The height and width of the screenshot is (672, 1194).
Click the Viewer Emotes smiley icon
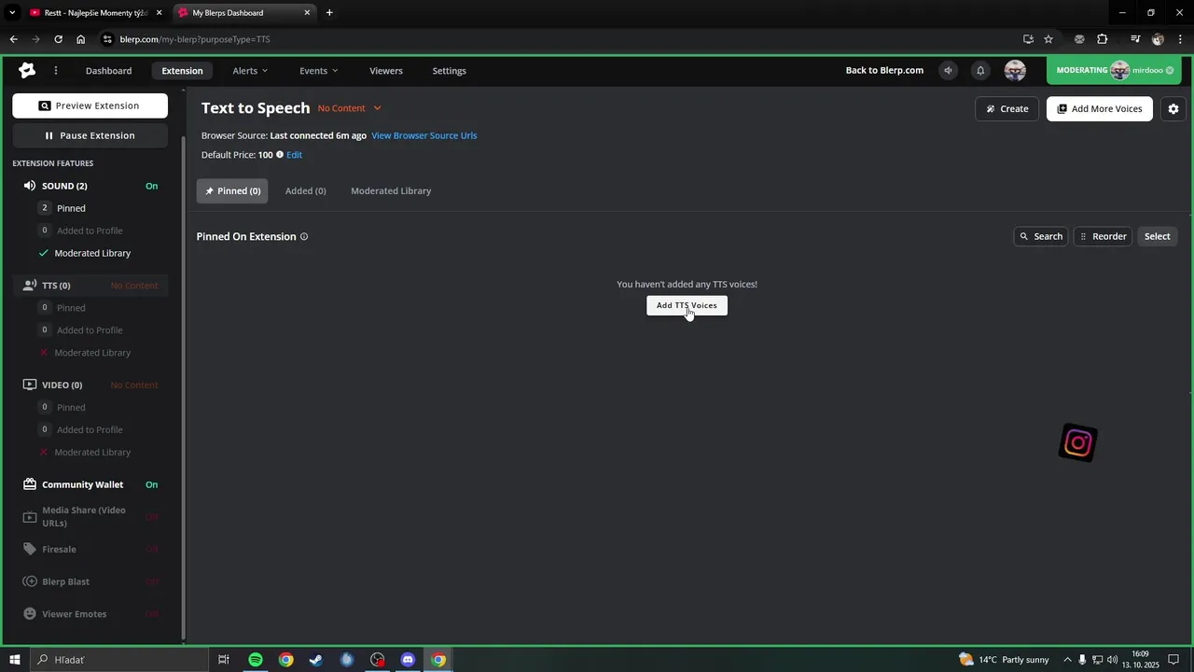point(30,614)
